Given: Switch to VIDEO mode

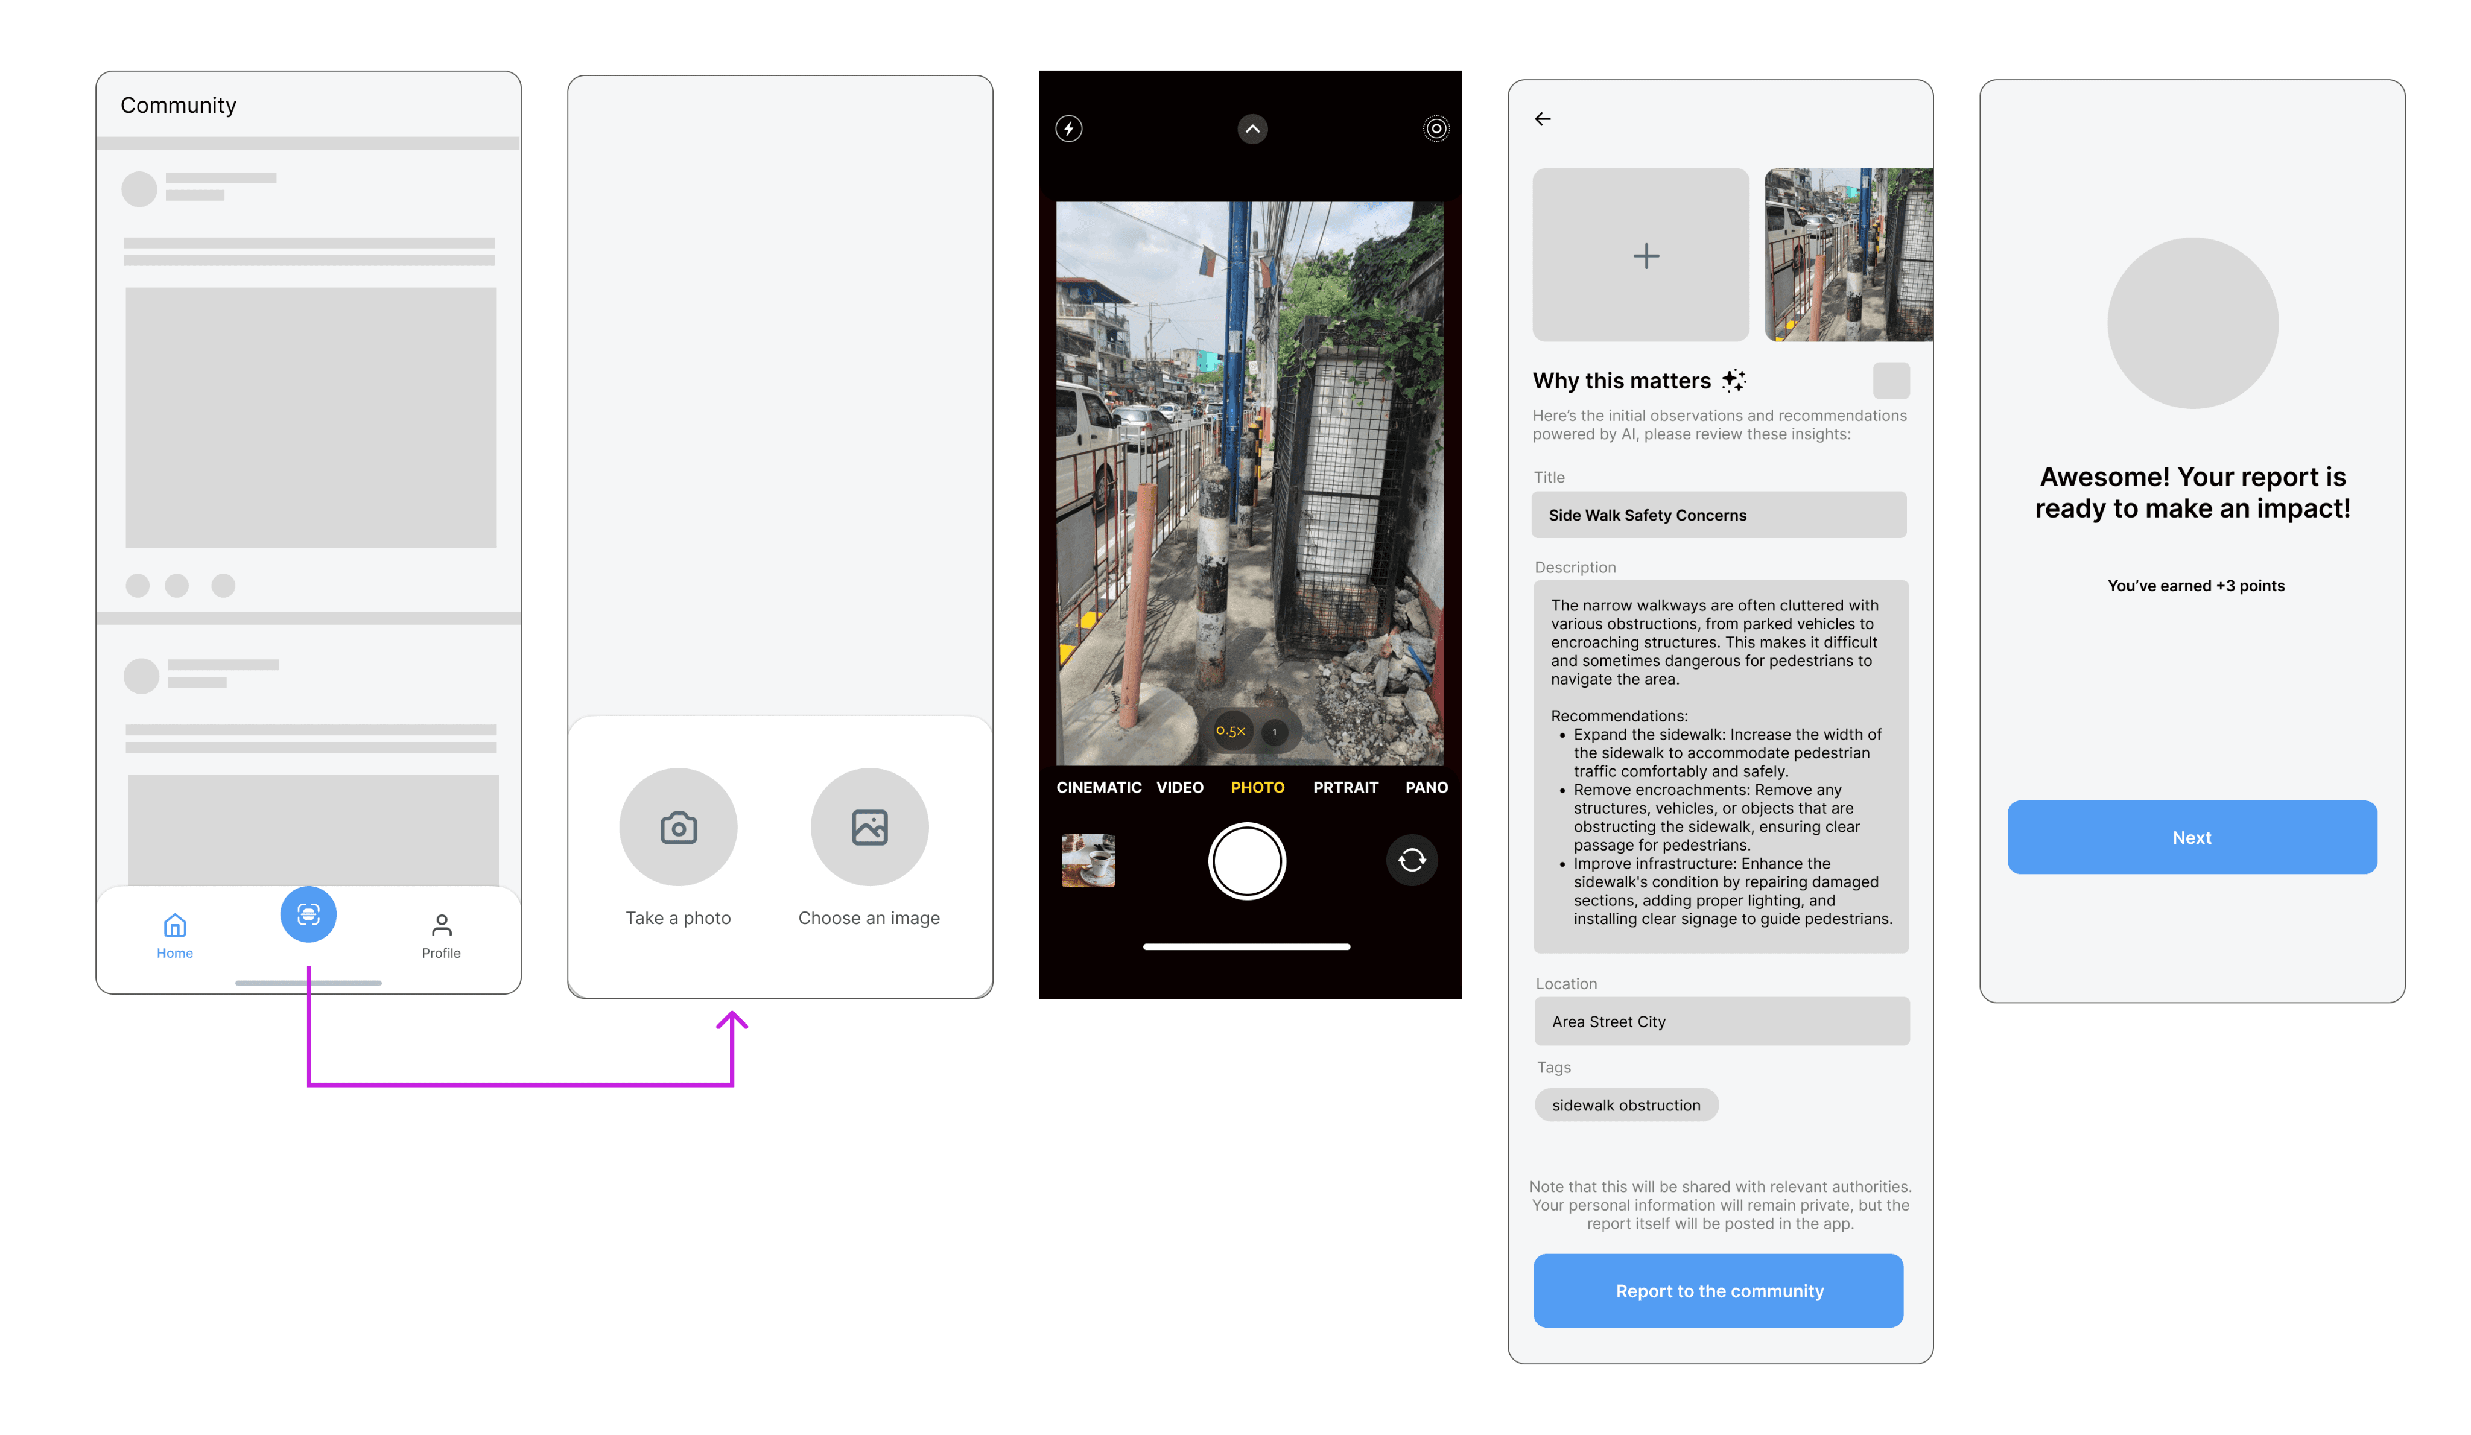Looking at the screenshot, I should 1179,786.
